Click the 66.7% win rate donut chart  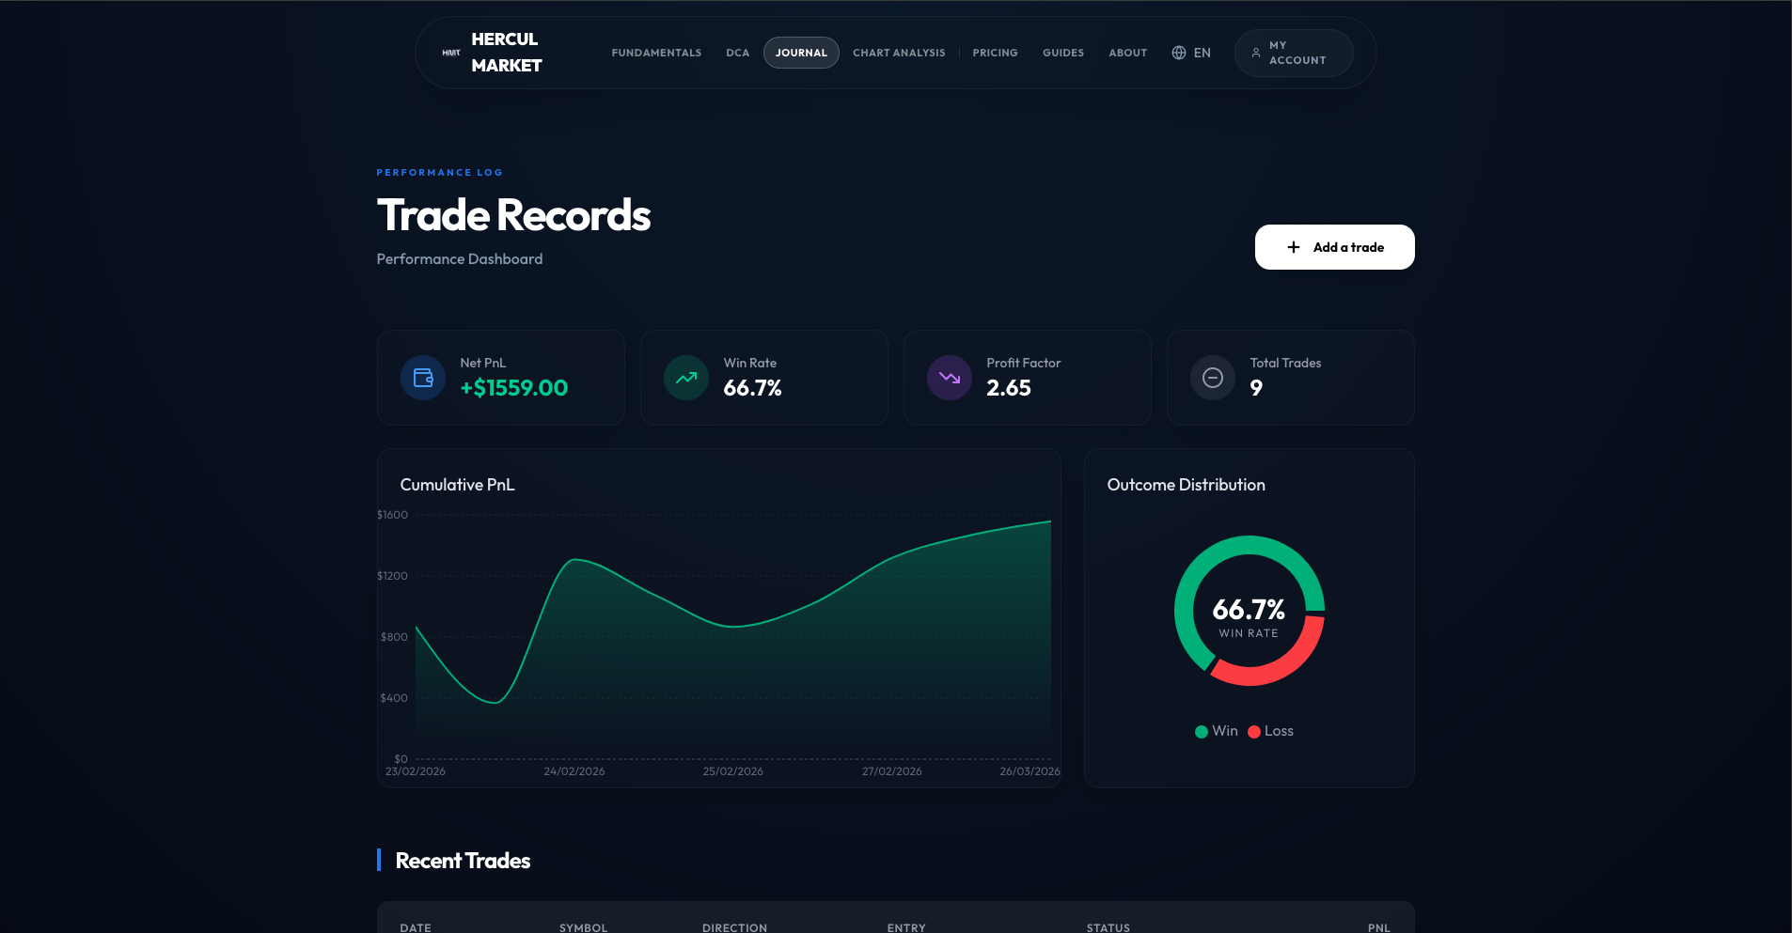[x=1250, y=611]
